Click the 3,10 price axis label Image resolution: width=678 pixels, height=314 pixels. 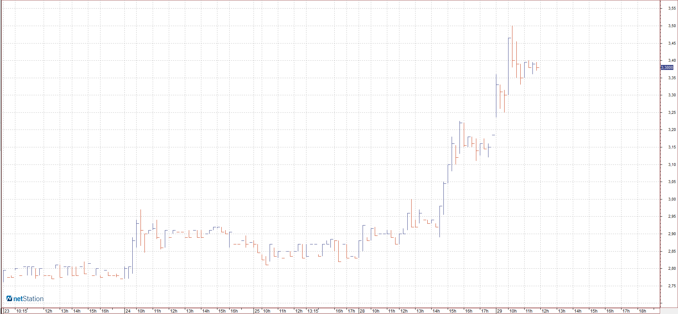(x=672, y=164)
